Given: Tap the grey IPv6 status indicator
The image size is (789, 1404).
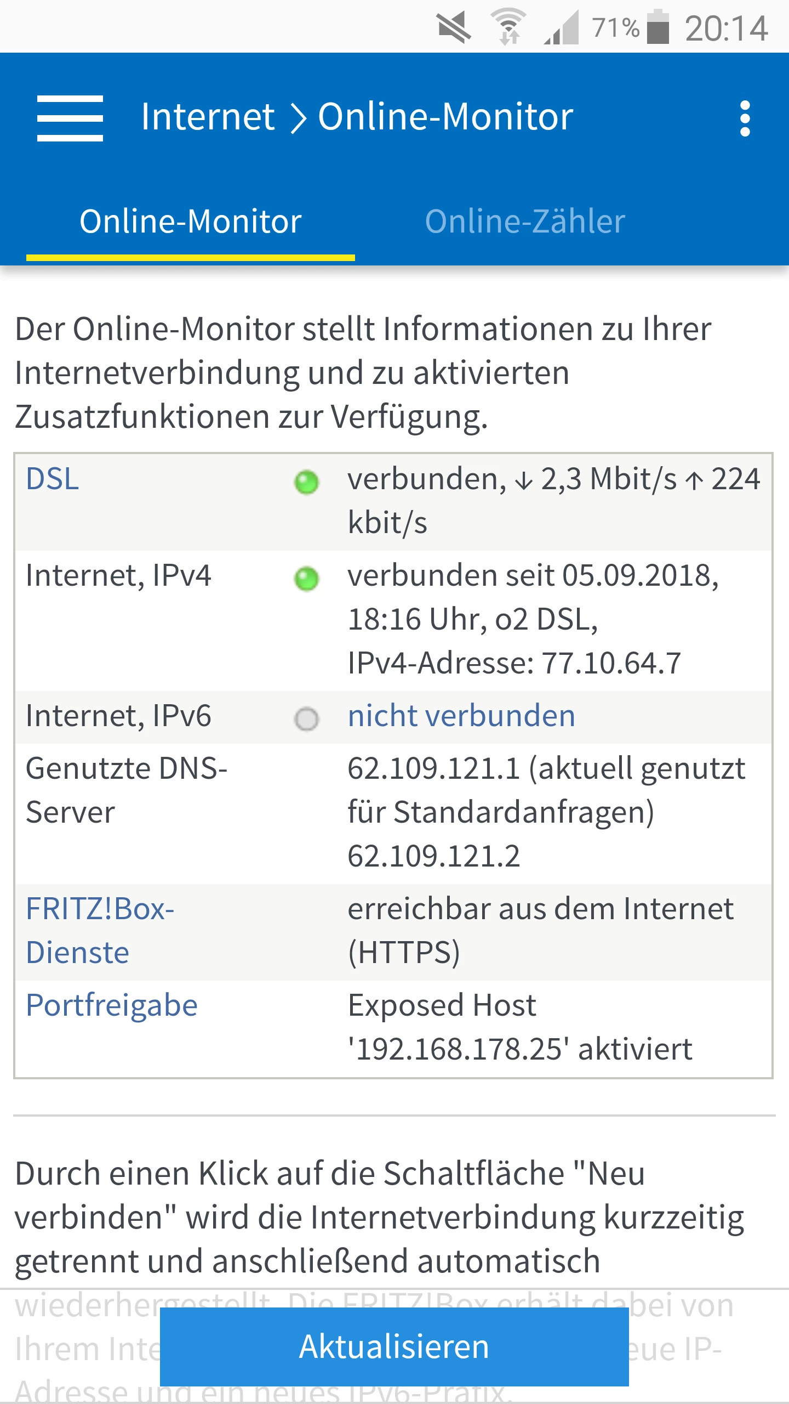Looking at the screenshot, I should click(x=306, y=719).
